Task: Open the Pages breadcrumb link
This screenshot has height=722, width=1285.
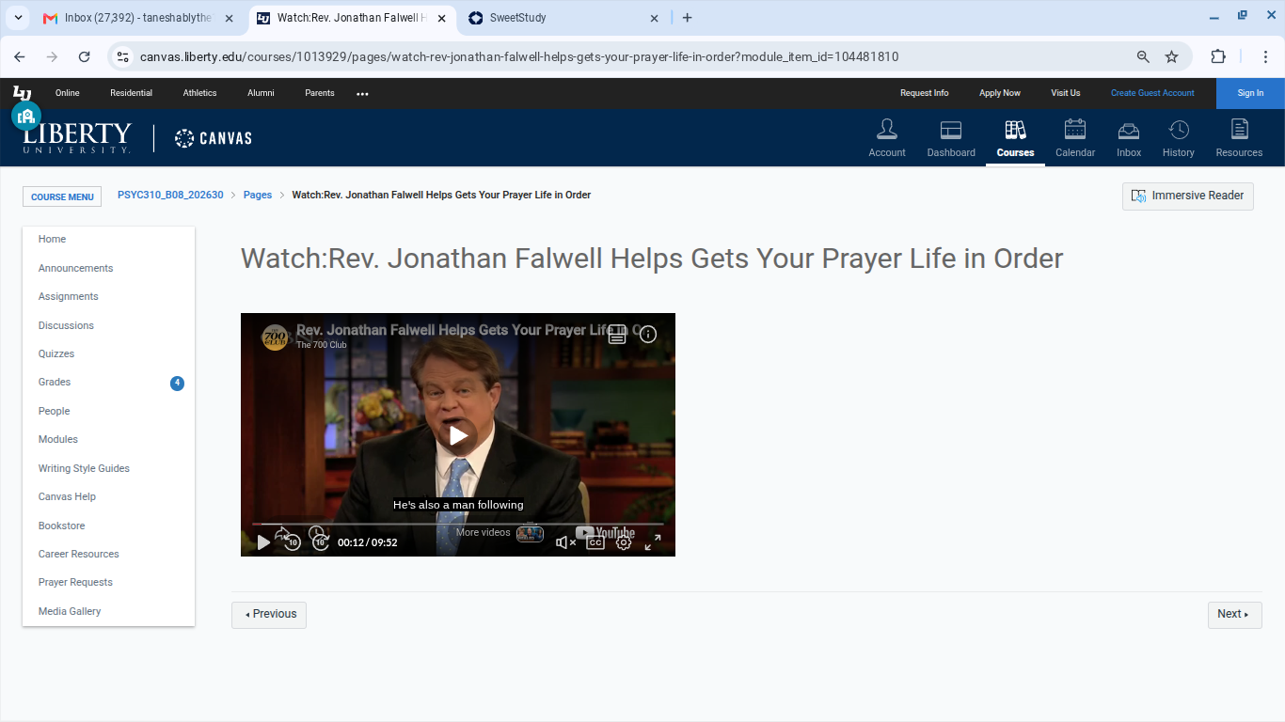Action: tap(258, 196)
